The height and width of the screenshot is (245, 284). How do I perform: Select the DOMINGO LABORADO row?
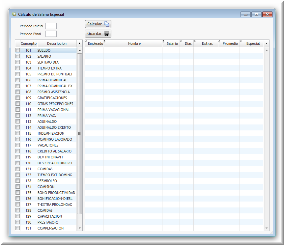pyautogui.click(x=46, y=139)
